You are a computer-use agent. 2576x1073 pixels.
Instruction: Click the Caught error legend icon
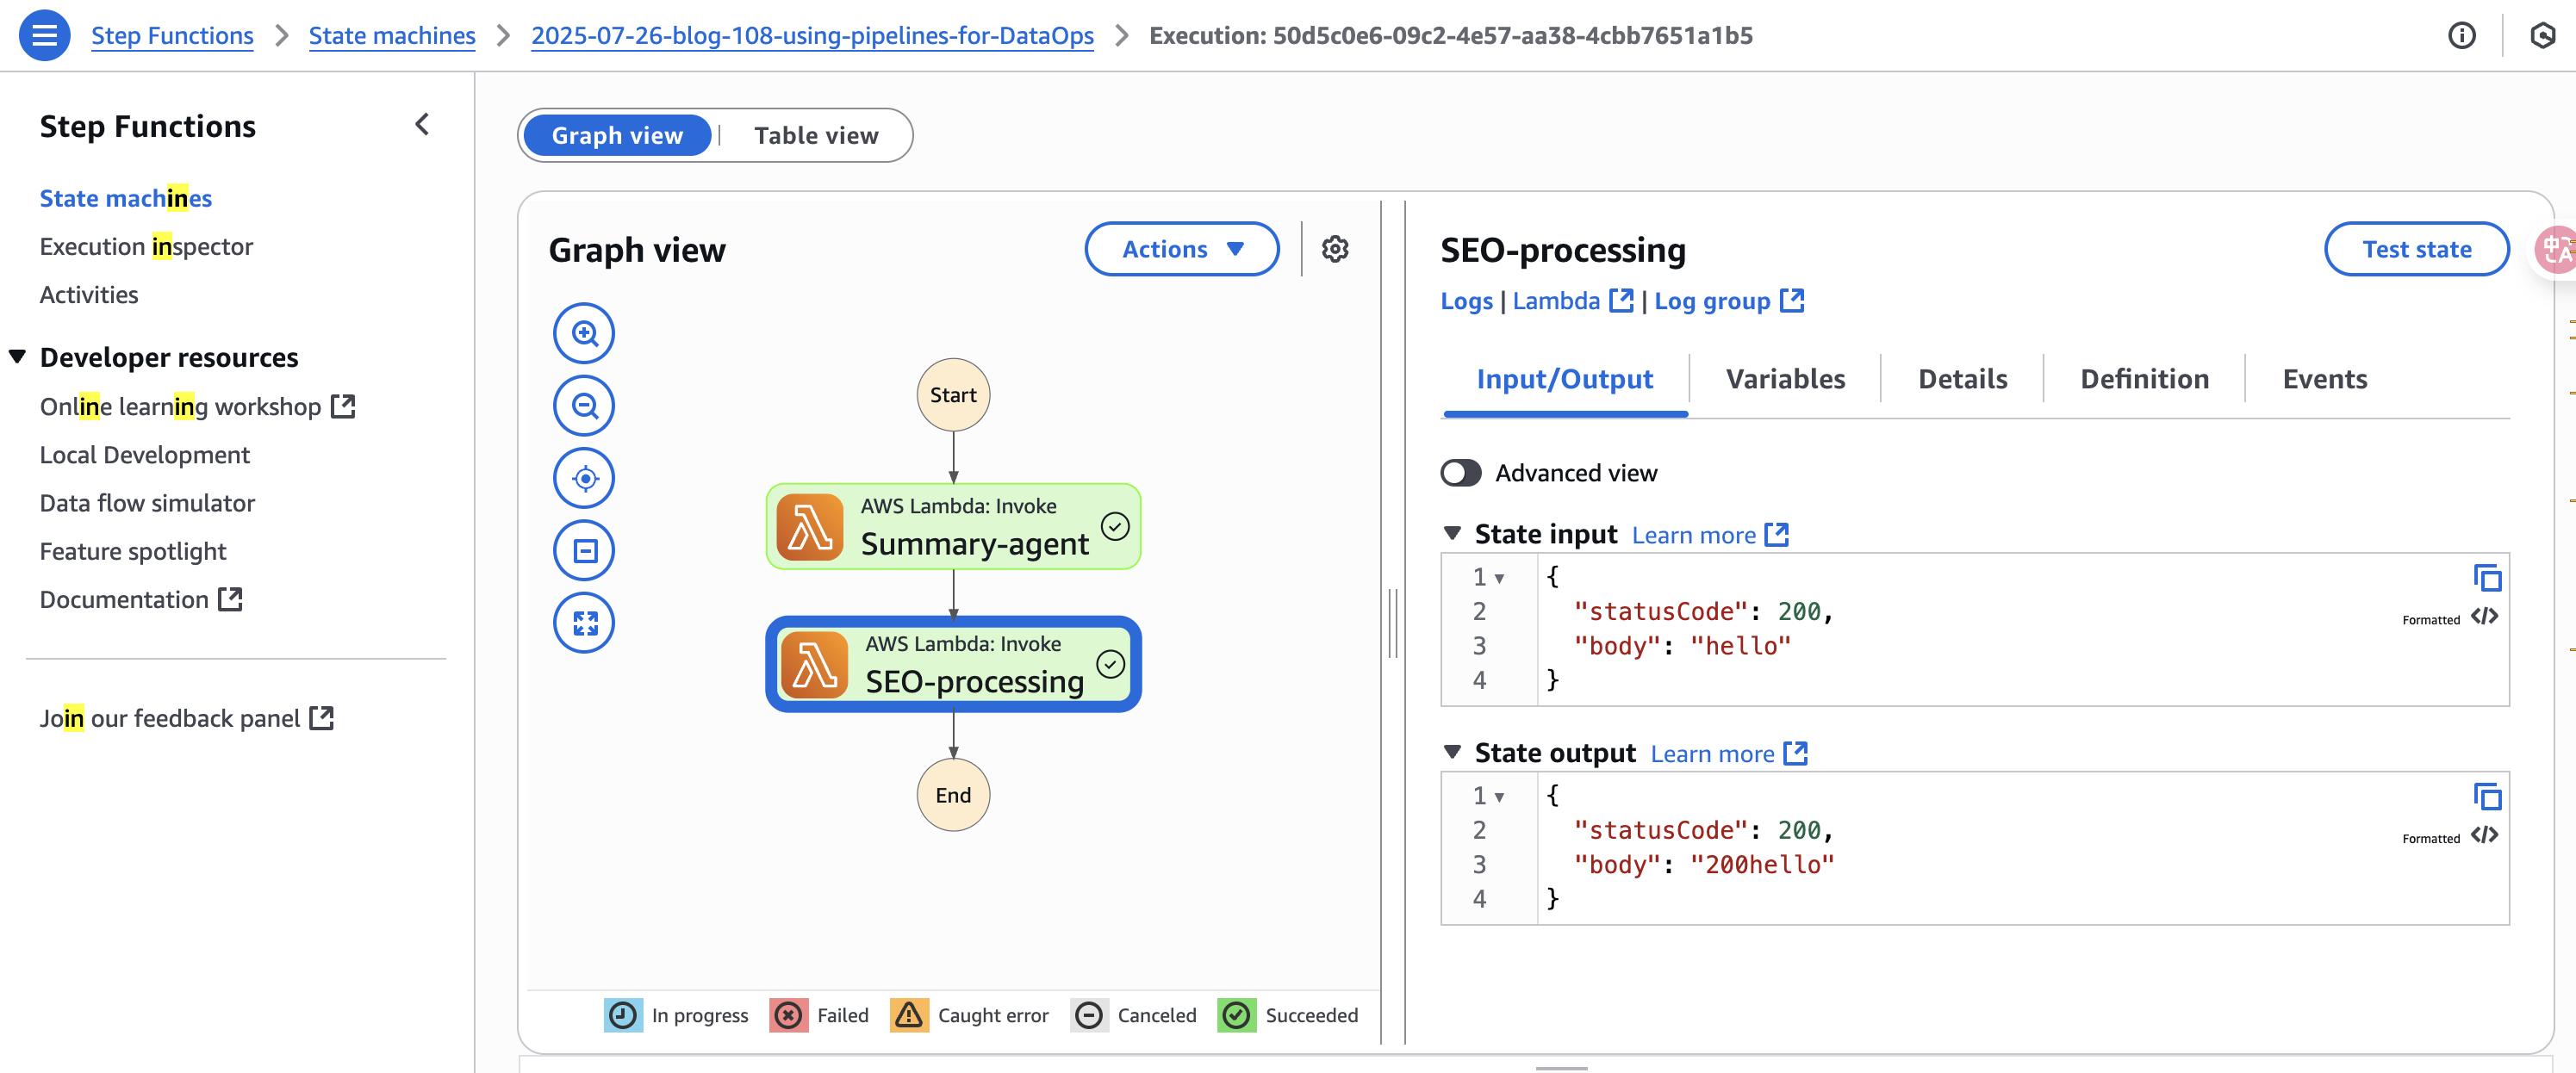909,1015
